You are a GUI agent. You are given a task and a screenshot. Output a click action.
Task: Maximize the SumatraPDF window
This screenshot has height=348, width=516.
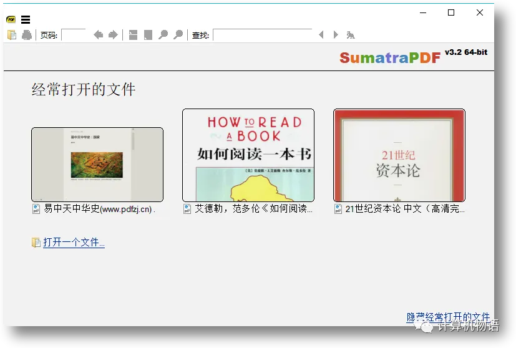[451, 13]
